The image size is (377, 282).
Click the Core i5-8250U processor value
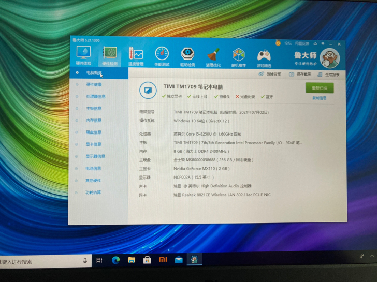tap(207, 134)
